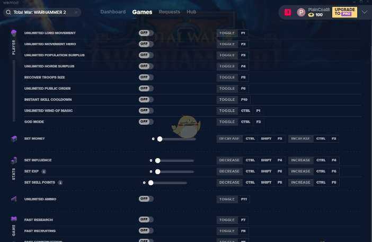The image size is (372, 242).
Task: Click the Set Exp slider handle
Action: (157, 171)
